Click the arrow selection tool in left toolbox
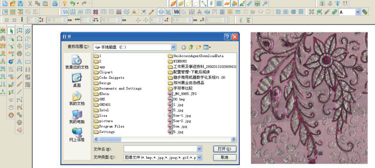This screenshot has height=168, width=375. click(x=11, y=31)
